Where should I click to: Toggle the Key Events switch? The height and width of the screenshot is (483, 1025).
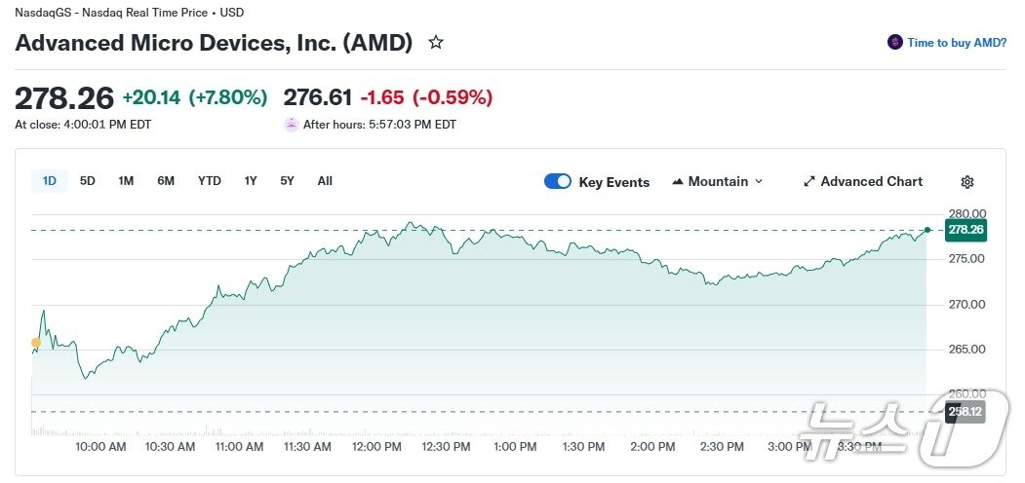[x=558, y=182]
